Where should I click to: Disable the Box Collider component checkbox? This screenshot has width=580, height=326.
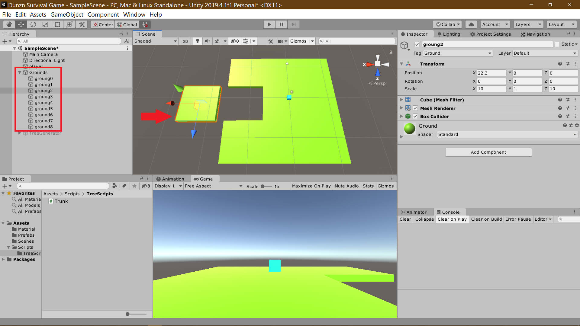pos(415,116)
